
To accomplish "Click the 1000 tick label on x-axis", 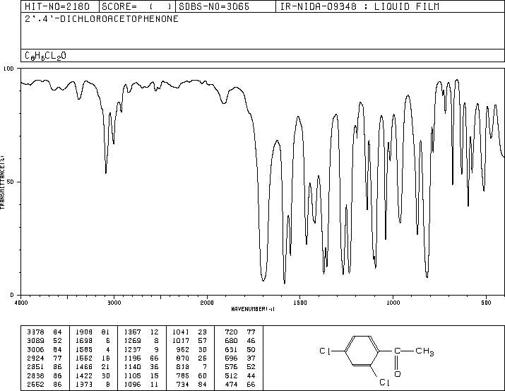I will click(393, 303).
